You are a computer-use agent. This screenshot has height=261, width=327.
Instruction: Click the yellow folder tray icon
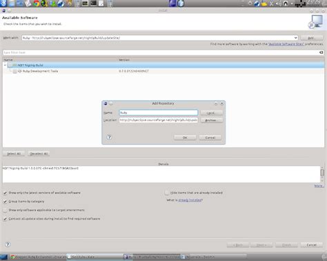pos(264,3)
